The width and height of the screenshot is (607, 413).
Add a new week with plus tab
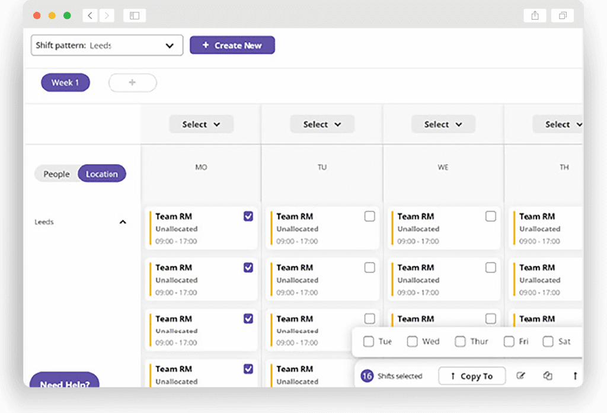coord(132,83)
